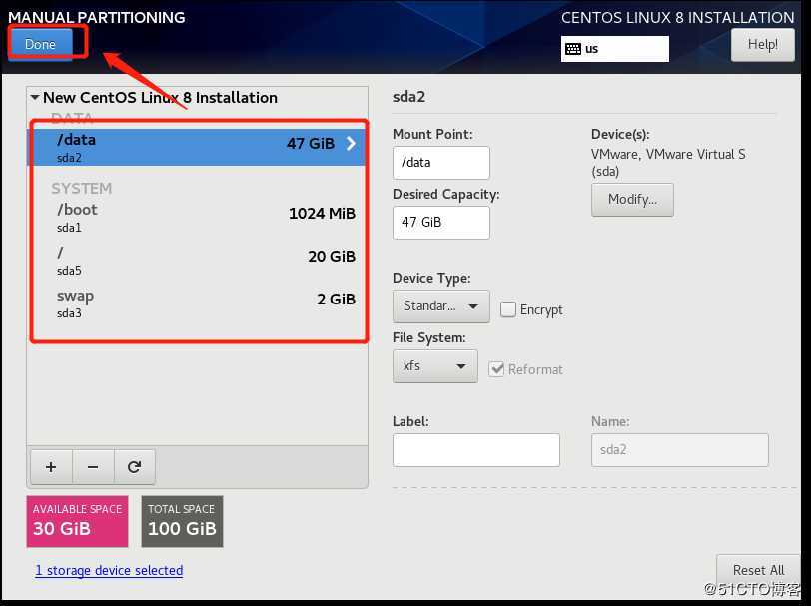Click the Name field showing sda2
The width and height of the screenshot is (811, 606).
[679, 450]
